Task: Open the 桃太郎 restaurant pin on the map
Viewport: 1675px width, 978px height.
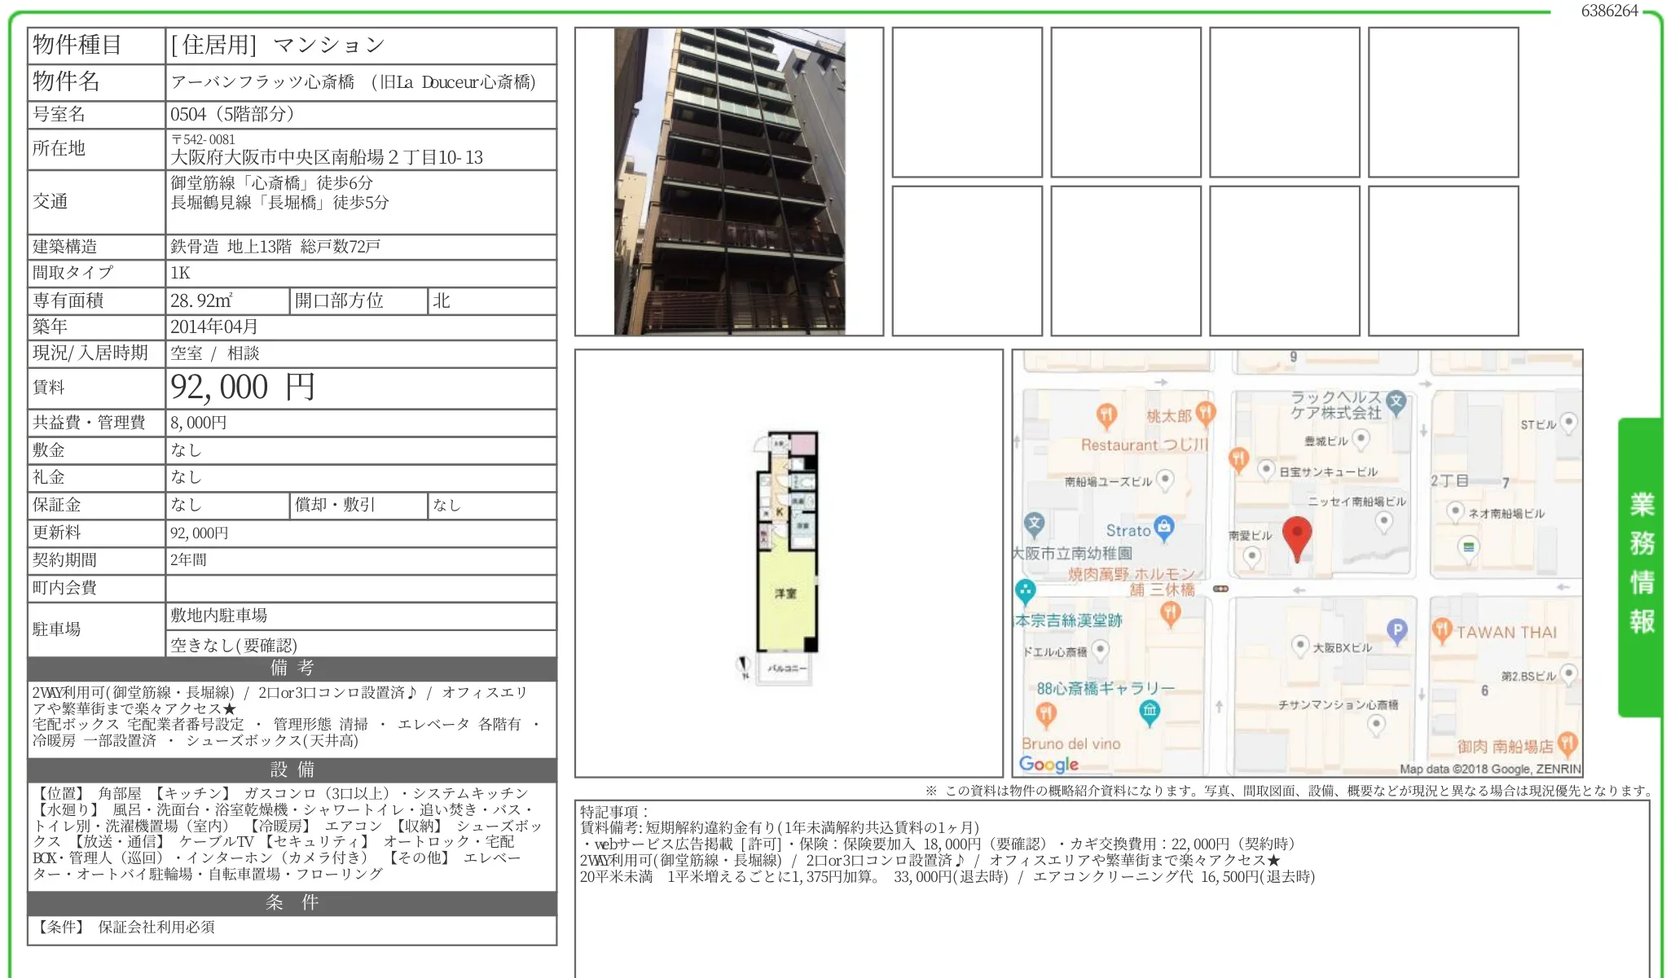Action: (x=1205, y=413)
